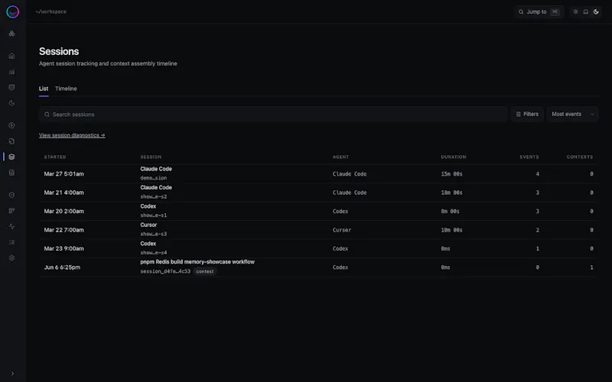Image resolution: width=612 pixels, height=382 pixels.
Task: Switch to the Timeline tab
Action: pos(66,89)
